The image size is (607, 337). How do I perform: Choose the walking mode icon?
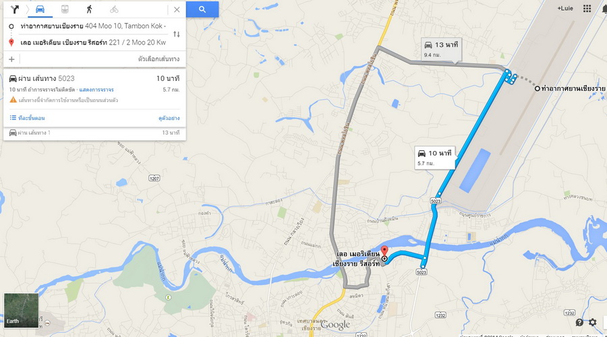(90, 9)
